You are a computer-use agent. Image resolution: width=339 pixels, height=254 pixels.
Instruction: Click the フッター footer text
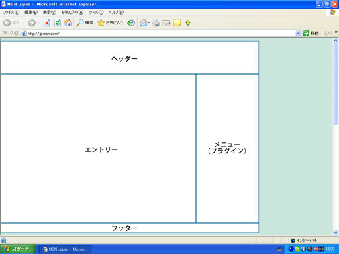(x=124, y=228)
